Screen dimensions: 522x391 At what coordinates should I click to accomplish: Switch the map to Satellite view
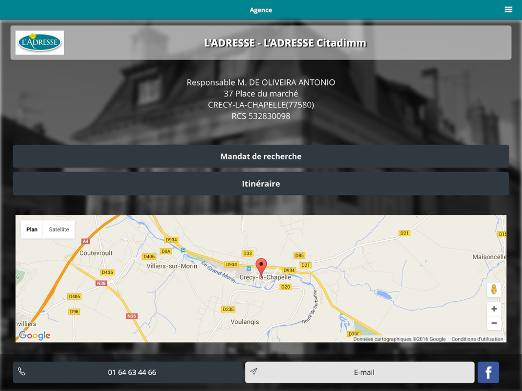pos(59,229)
